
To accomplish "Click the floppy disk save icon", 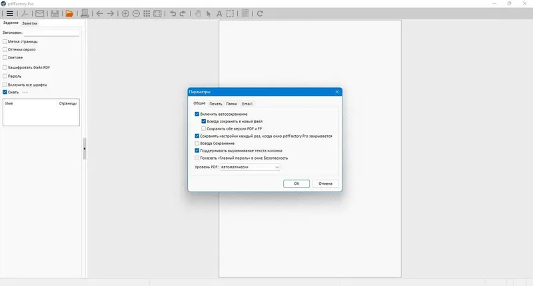I will tap(55, 13).
